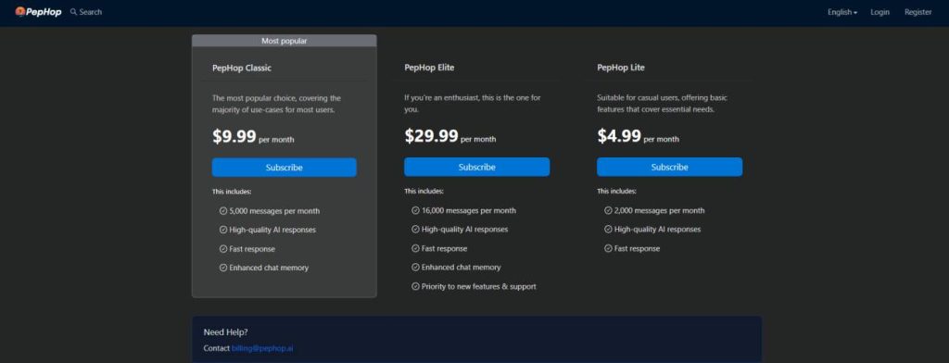949x363 pixels.
Task: Select the PepHop Elite plan title
Action: tap(429, 68)
